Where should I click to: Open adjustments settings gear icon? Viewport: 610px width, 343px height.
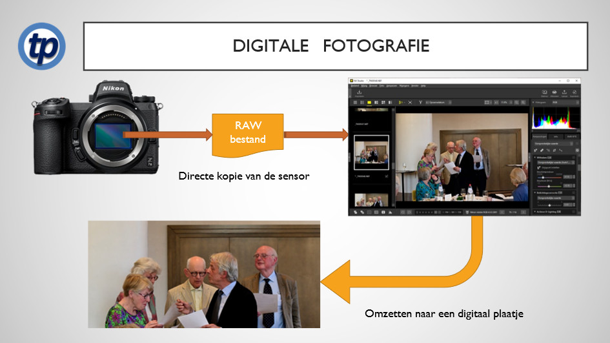pyautogui.click(x=576, y=150)
